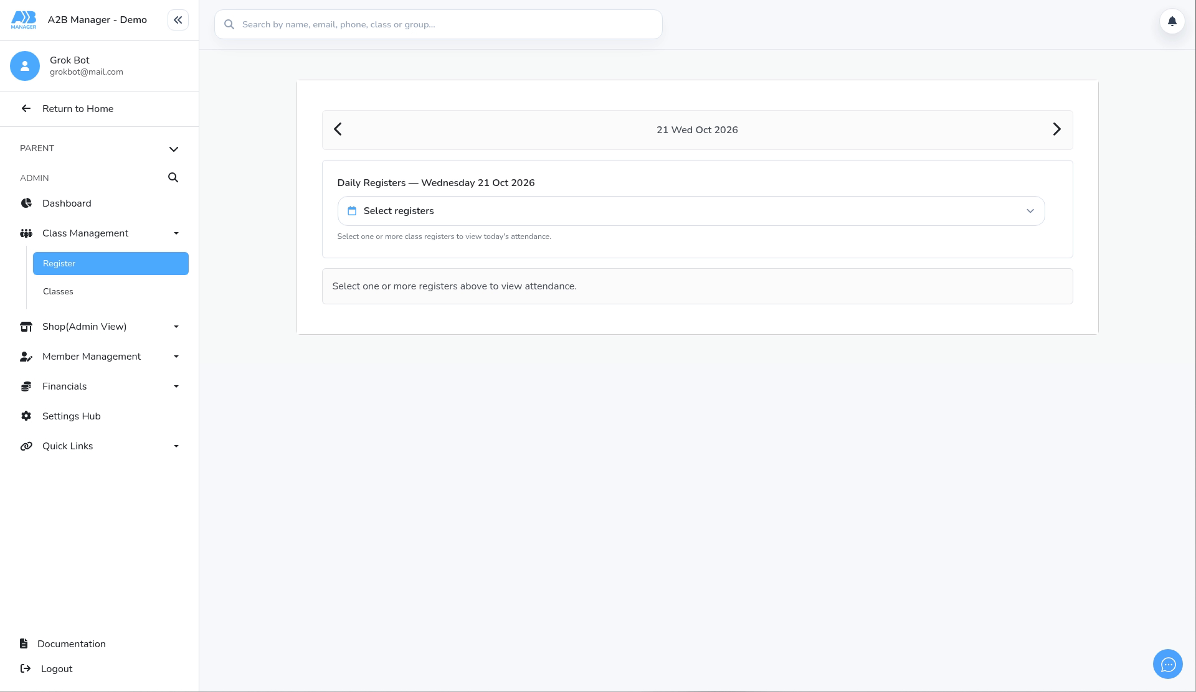Click the Shop(Admin View) label
Screen dimensions: 1196x692
coord(85,327)
